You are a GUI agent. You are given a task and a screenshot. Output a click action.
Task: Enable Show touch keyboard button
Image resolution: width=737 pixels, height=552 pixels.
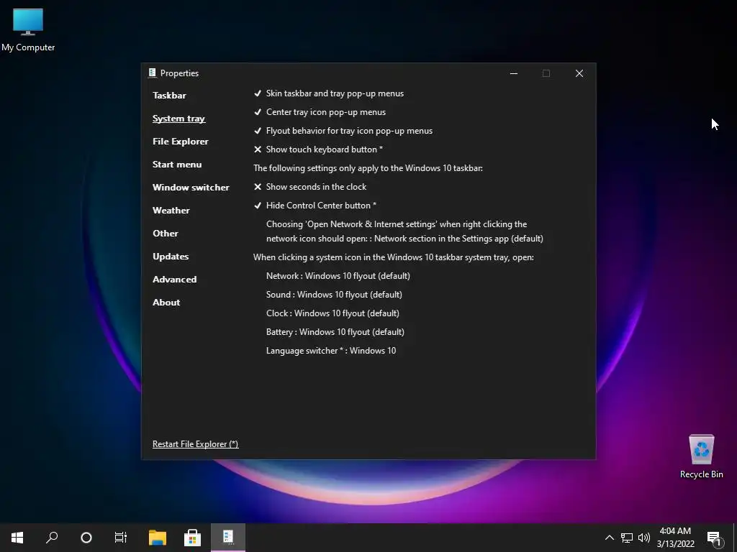[x=318, y=149]
